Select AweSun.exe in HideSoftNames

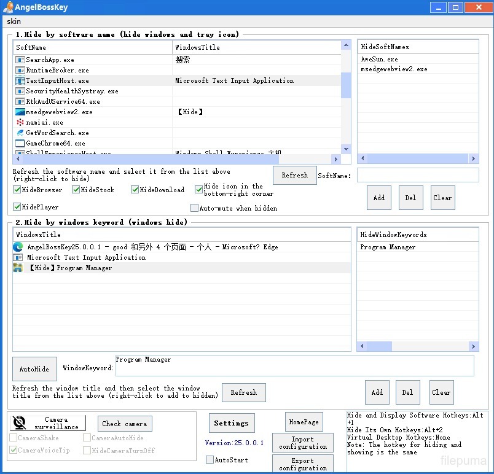pyautogui.click(x=418, y=59)
